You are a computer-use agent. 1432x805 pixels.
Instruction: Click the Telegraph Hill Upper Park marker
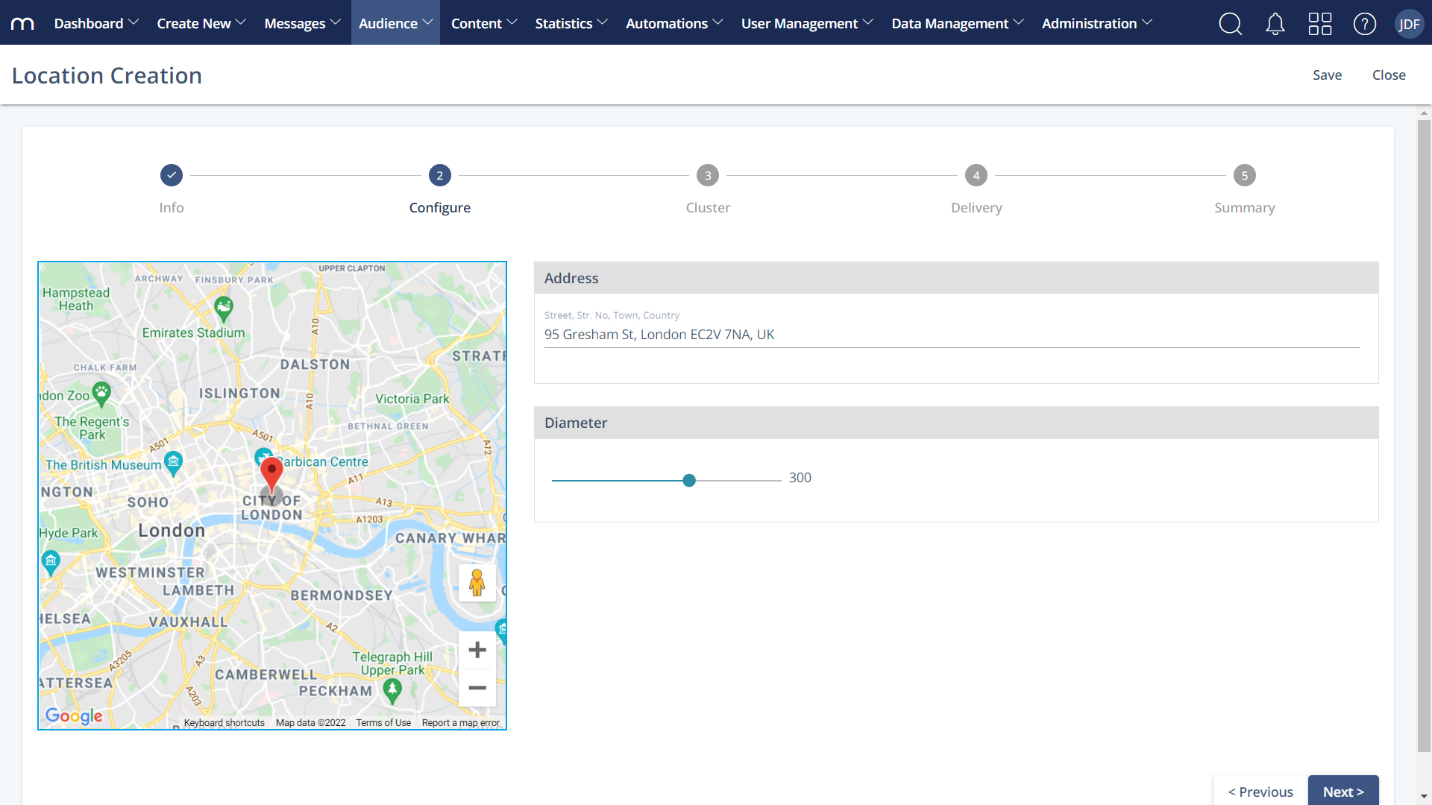392,692
